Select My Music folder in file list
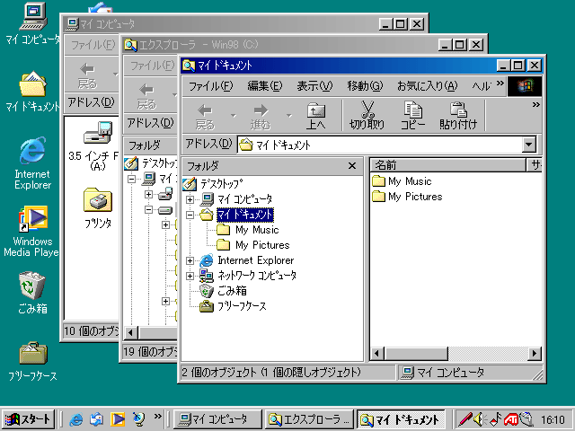This screenshot has height=431, width=575. 402,181
